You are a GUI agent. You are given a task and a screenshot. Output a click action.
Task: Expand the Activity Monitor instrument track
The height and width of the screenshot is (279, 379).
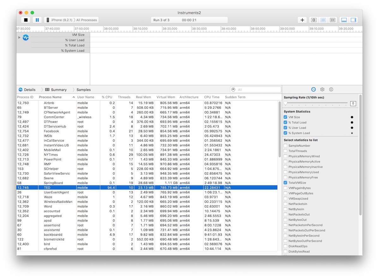pyautogui.click(x=19, y=37)
